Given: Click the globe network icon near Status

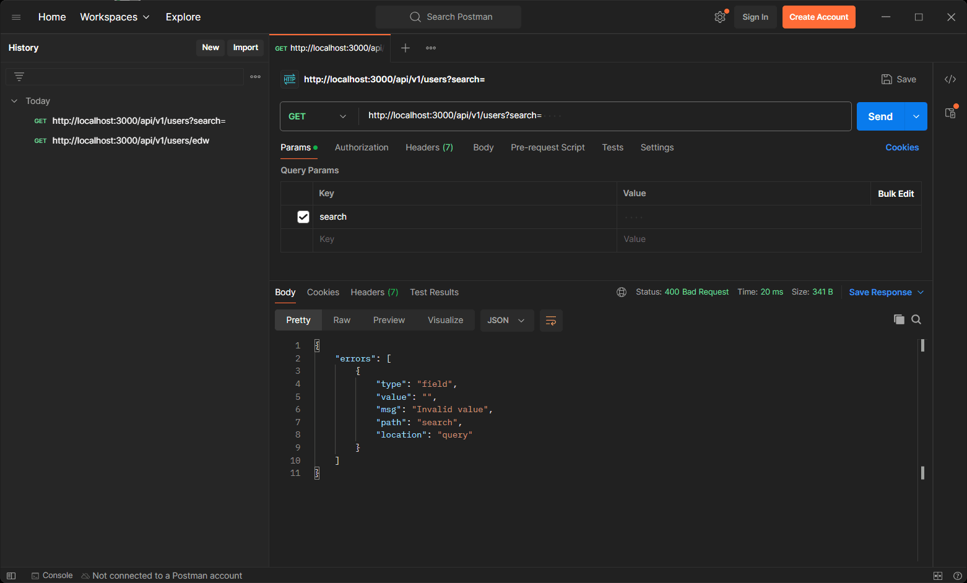Looking at the screenshot, I should 621,291.
